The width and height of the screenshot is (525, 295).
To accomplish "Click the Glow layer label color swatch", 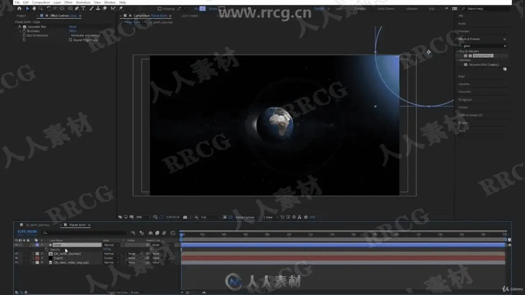I will pyautogui.click(x=37, y=245).
